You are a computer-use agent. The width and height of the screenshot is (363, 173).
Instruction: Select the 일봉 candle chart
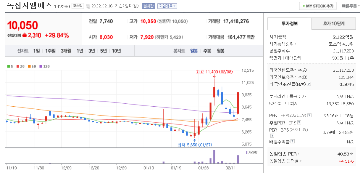pyautogui.click(x=194, y=51)
